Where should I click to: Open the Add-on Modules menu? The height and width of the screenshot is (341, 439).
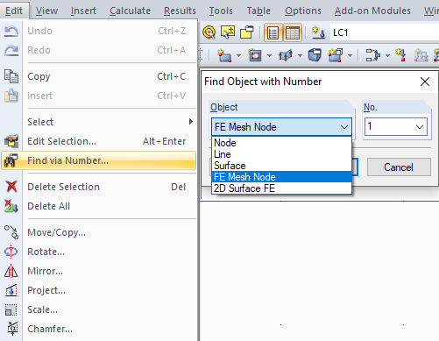372,11
